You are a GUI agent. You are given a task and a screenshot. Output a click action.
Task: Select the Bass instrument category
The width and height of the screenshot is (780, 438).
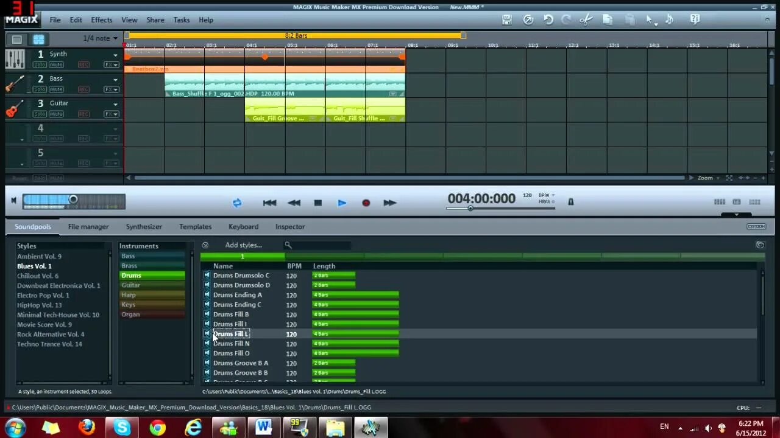(152, 256)
